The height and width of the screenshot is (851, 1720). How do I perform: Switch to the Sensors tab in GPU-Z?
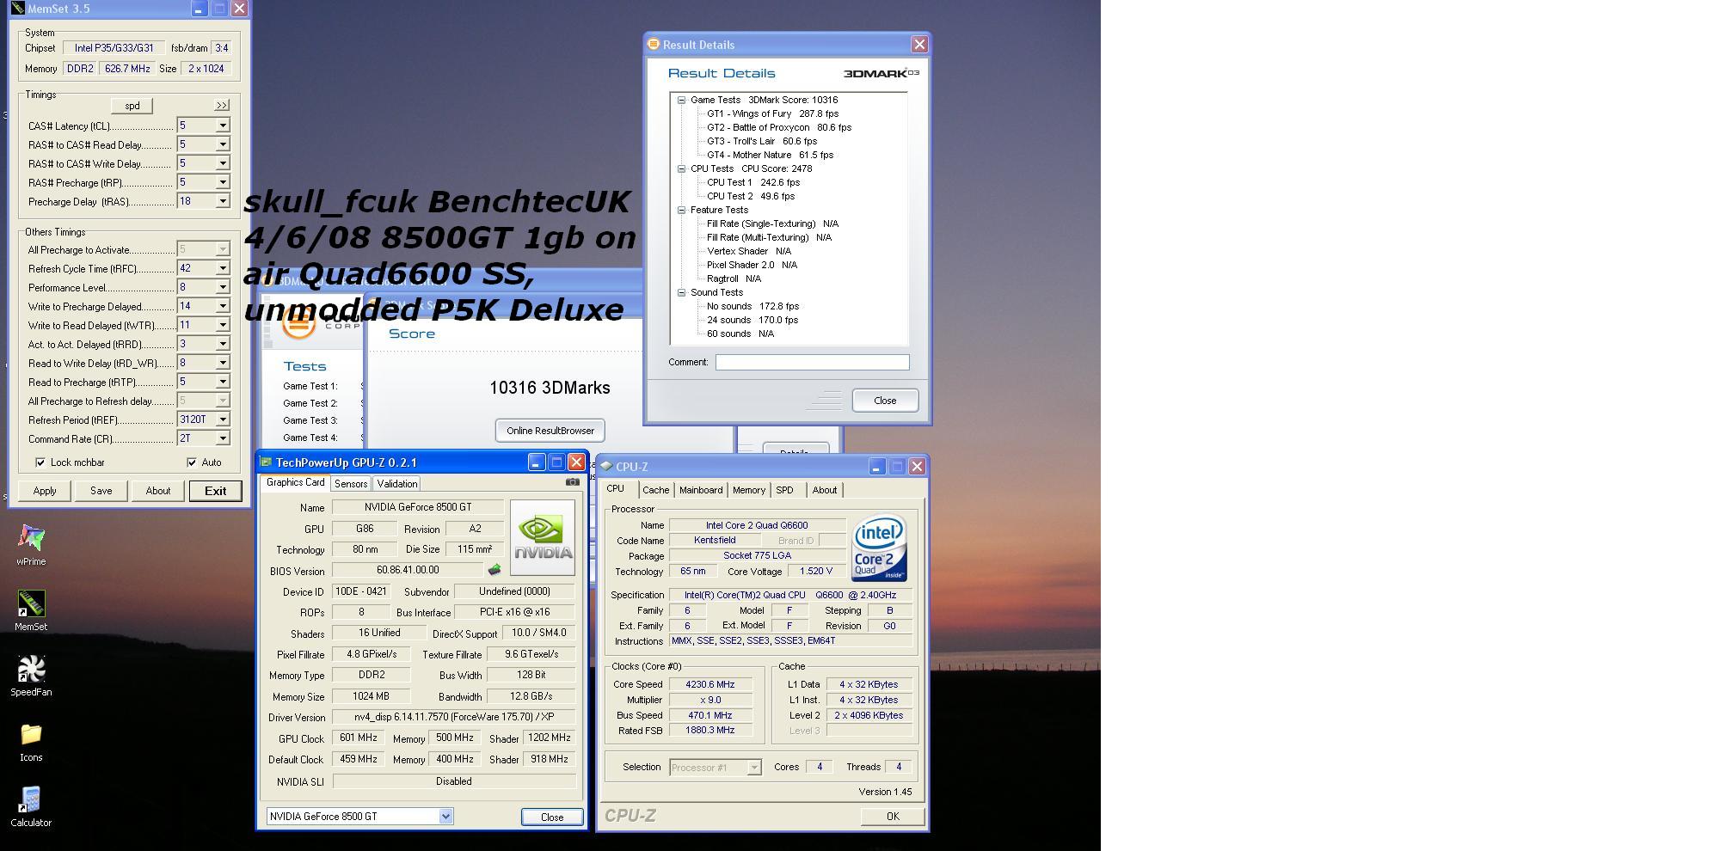[x=351, y=484]
